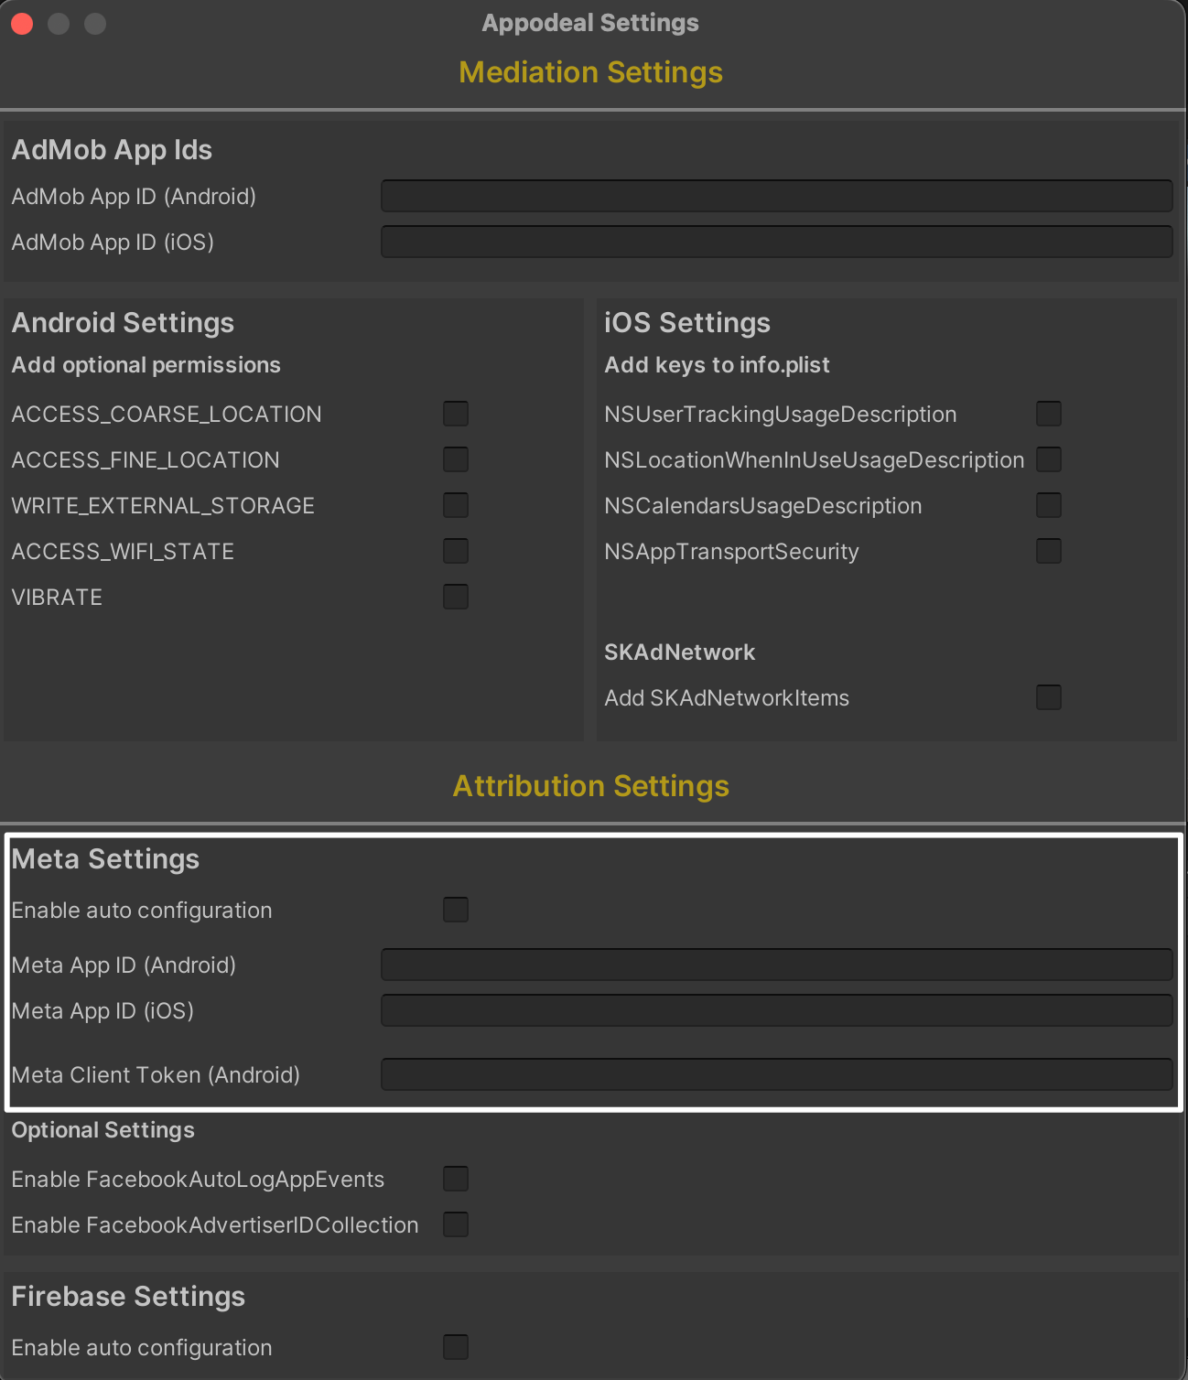Check the Add SKAdNetworkItems box

click(1049, 697)
